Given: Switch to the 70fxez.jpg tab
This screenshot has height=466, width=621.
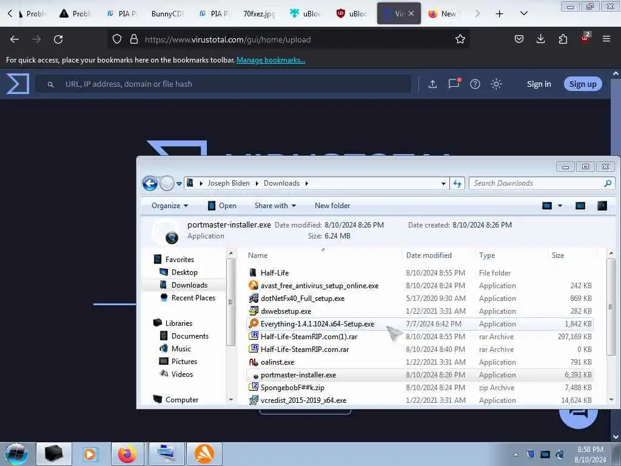Looking at the screenshot, I should [258, 13].
